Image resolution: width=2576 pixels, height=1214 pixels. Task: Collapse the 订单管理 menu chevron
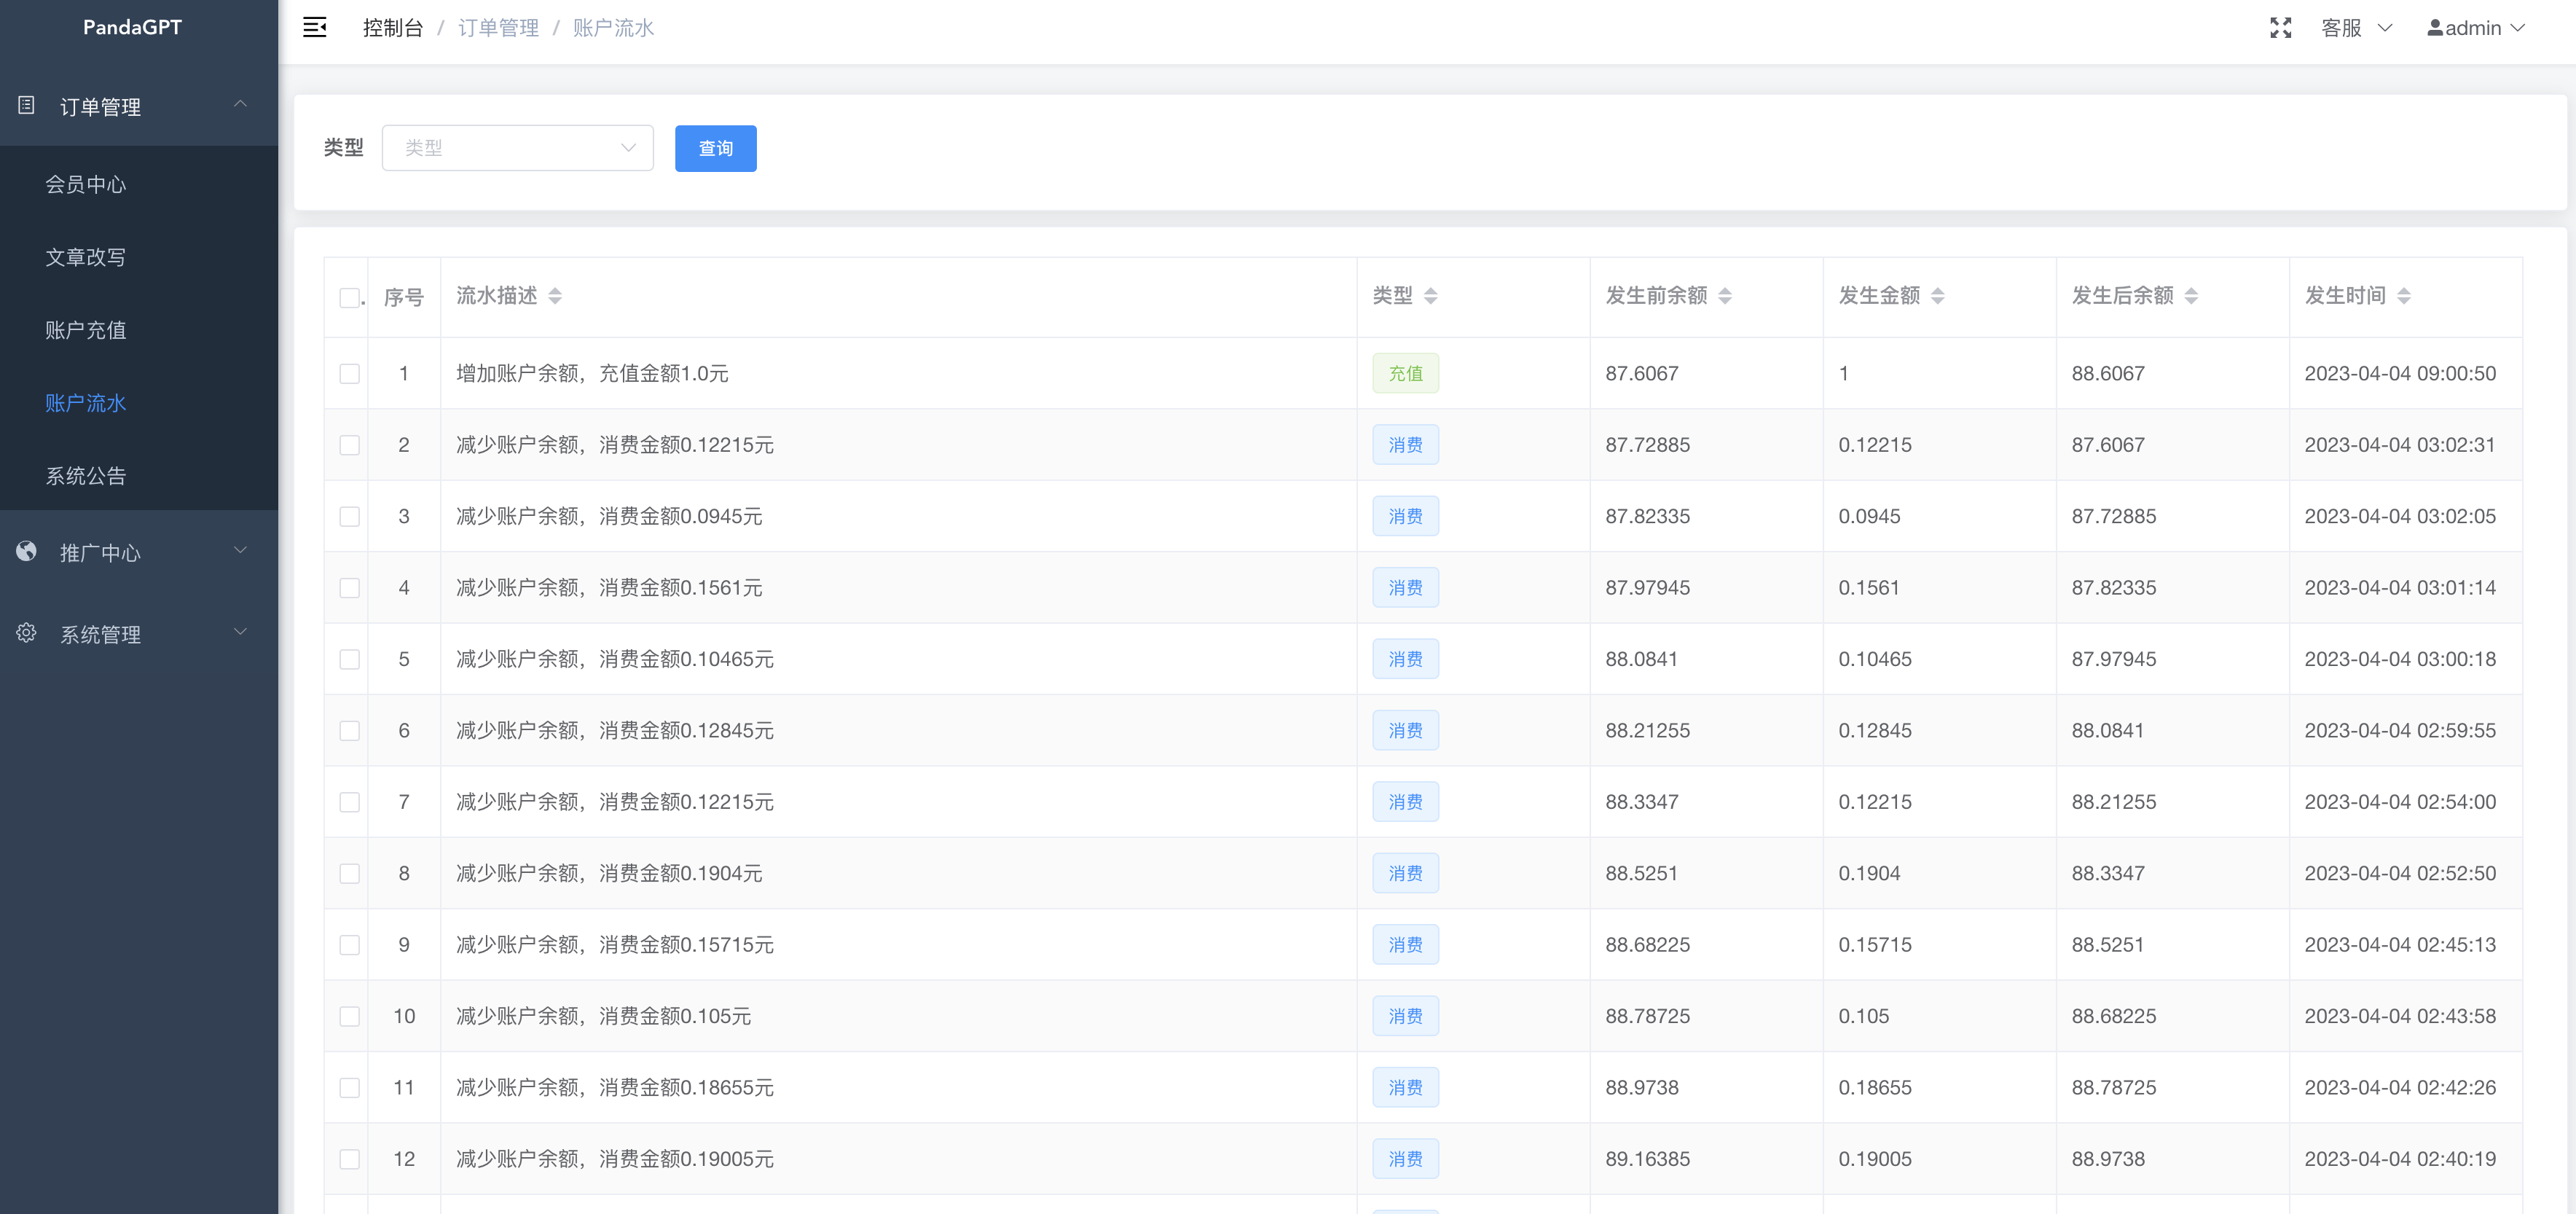pos(240,104)
